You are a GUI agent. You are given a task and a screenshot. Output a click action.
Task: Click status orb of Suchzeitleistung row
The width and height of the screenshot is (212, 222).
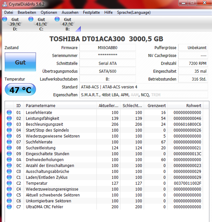click(x=9, y=148)
